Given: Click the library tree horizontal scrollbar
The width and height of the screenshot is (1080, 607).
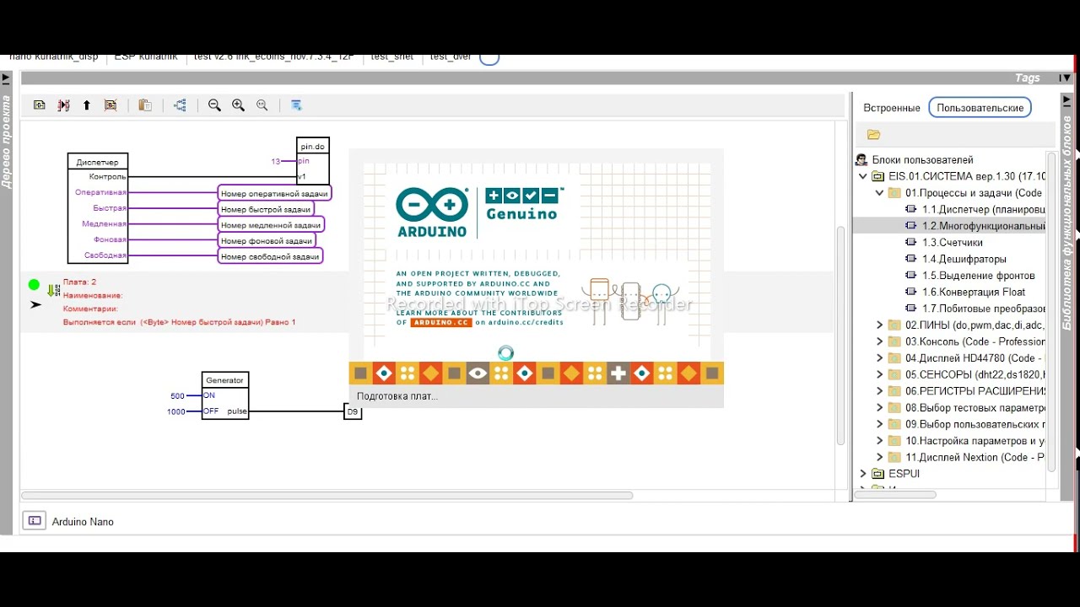Looking at the screenshot, I should click(897, 495).
